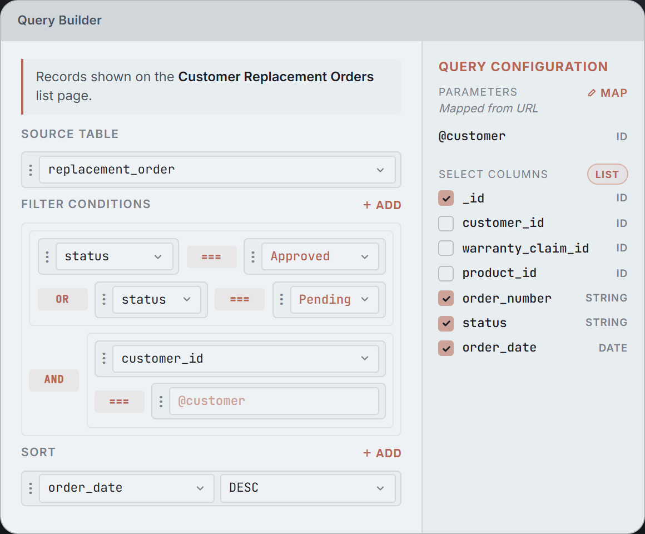Open the first status field dropdown

(x=115, y=256)
